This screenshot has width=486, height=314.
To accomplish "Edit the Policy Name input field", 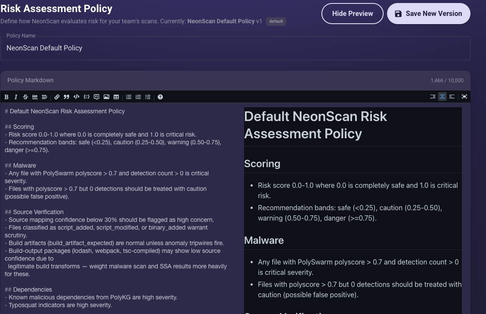I will (x=235, y=48).
